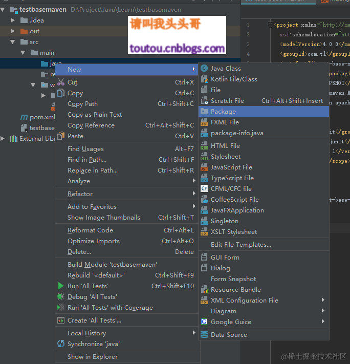Click the Singleton template icon
350x364 pixels.
point(204,221)
